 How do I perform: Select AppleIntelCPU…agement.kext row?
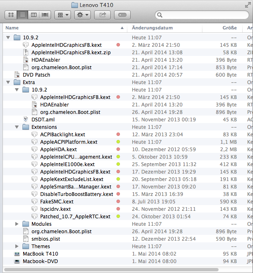(x=128, y=157)
